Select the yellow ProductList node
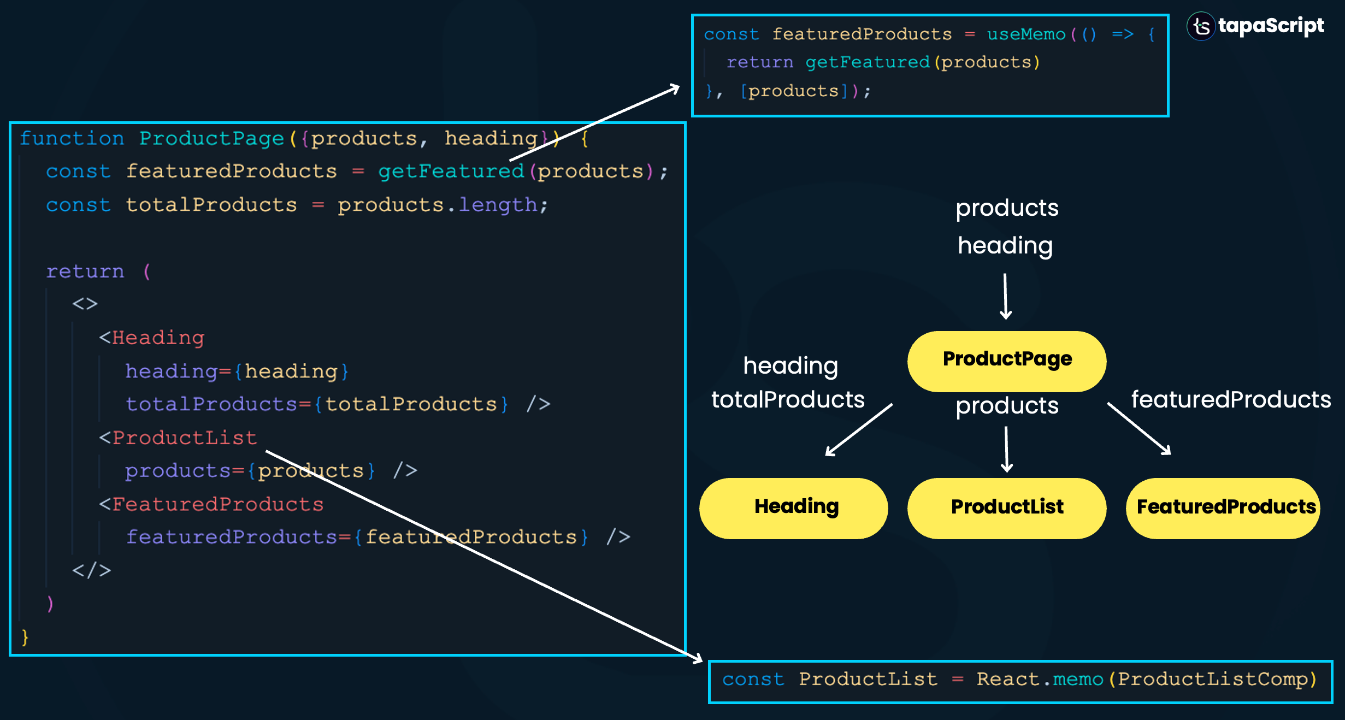 coord(1006,507)
